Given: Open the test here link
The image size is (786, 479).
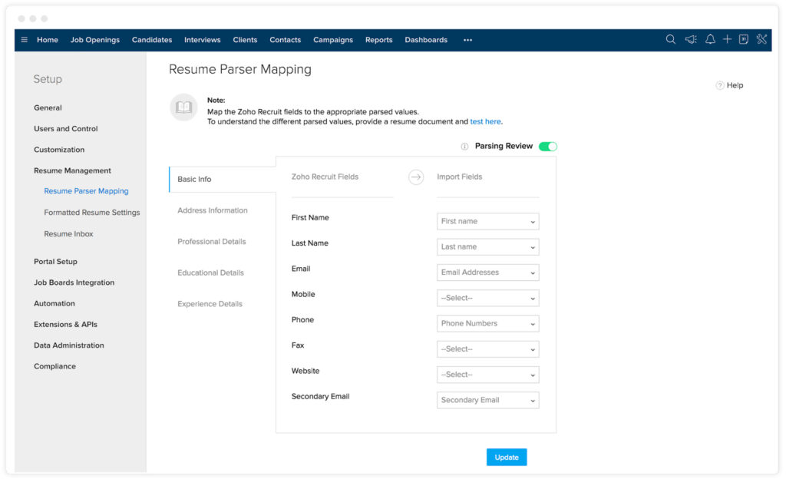Looking at the screenshot, I should pos(487,121).
